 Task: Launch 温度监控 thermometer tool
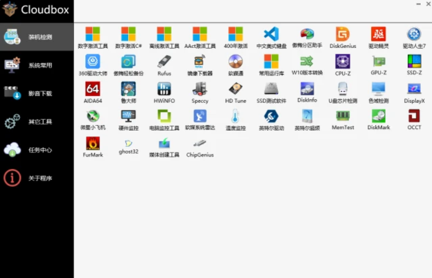[x=235, y=120]
